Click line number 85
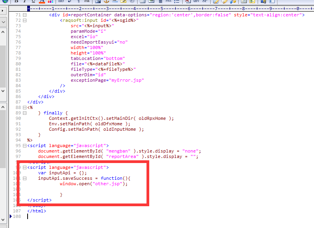This screenshot has height=228, width=314. tap(18, 91)
